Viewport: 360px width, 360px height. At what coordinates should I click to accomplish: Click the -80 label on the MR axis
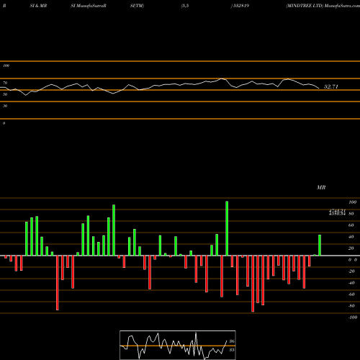point(351,306)
